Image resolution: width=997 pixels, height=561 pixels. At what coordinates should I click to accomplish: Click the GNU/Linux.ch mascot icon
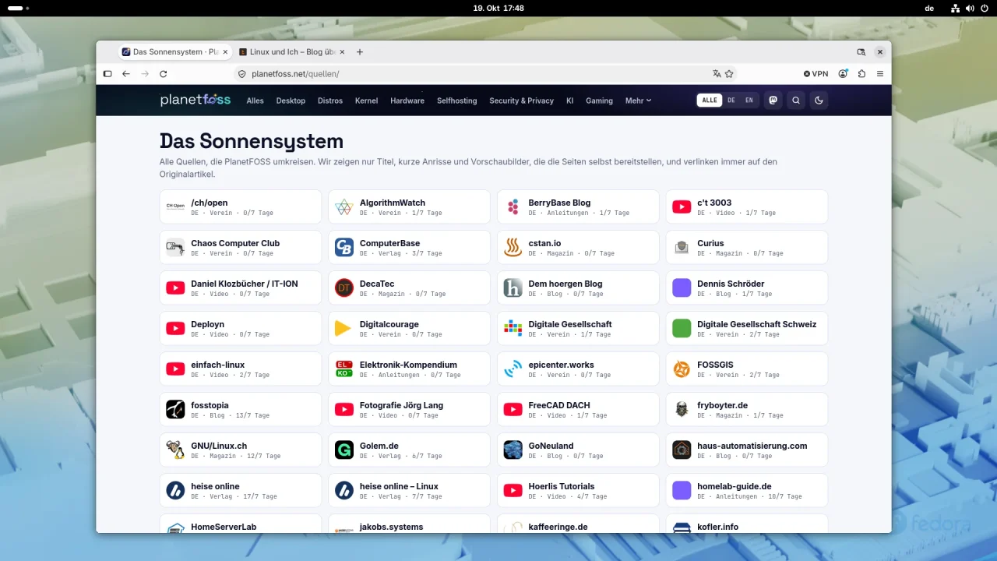[x=175, y=450]
